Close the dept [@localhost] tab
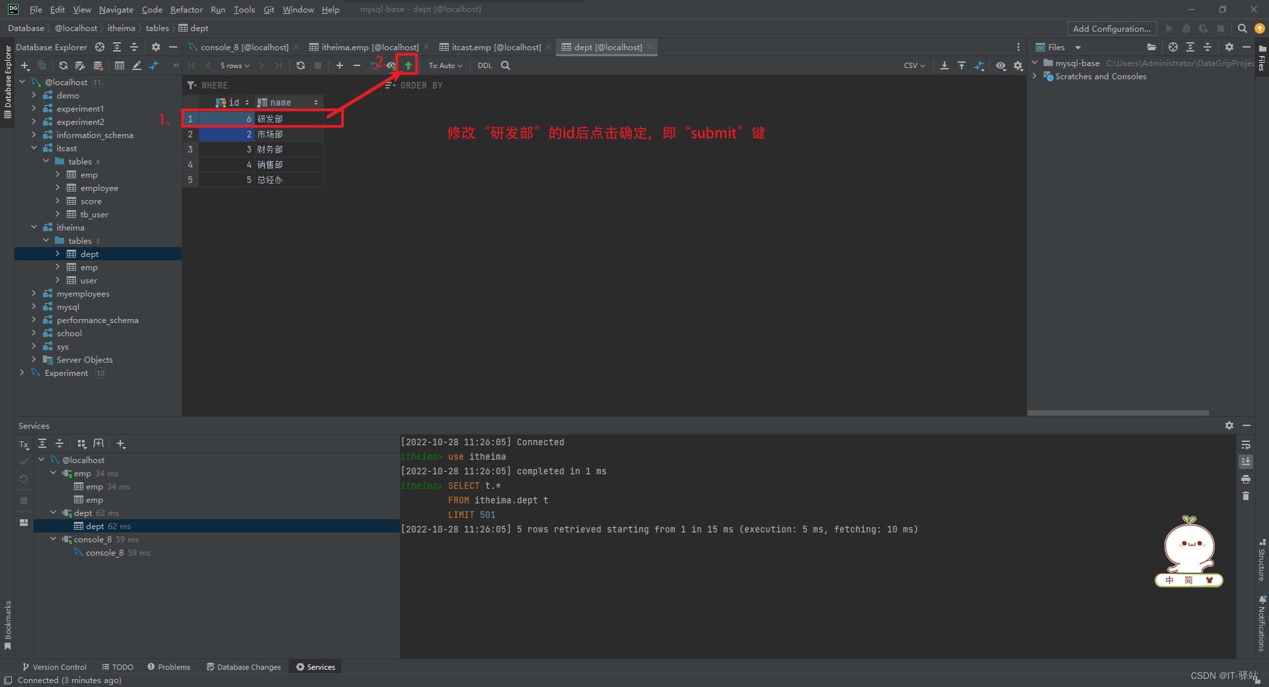 pyautogui.click(x=650, y=47)
